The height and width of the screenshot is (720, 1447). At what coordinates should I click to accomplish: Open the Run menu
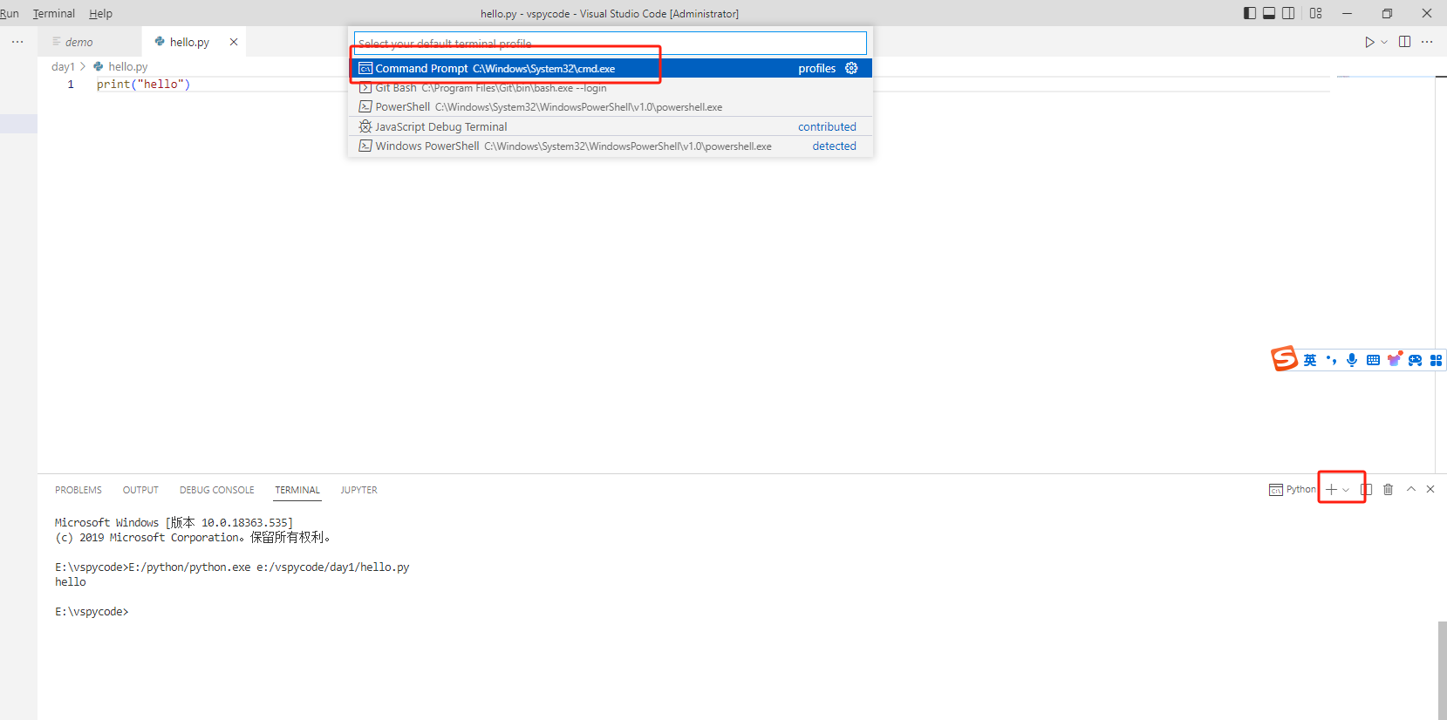[10, 13]
